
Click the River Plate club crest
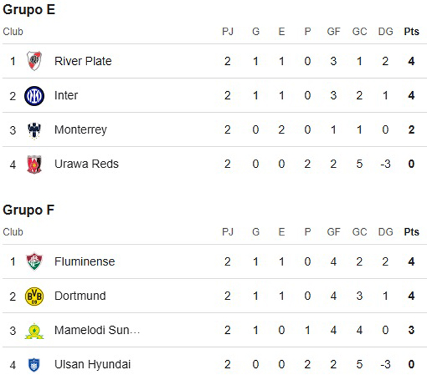tap(34, 61)
